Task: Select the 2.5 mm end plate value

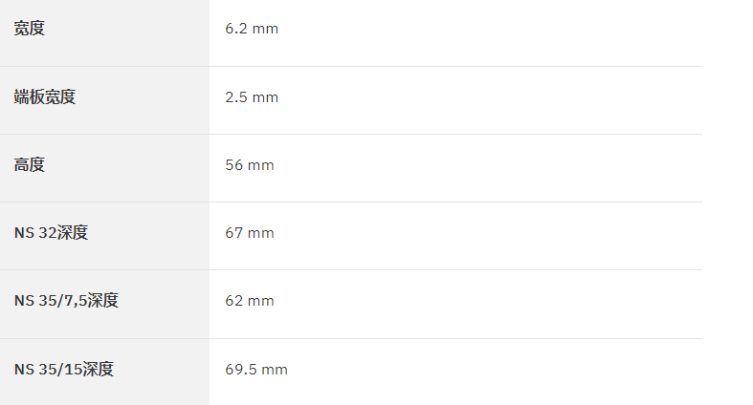Action: tap(252, 97)
